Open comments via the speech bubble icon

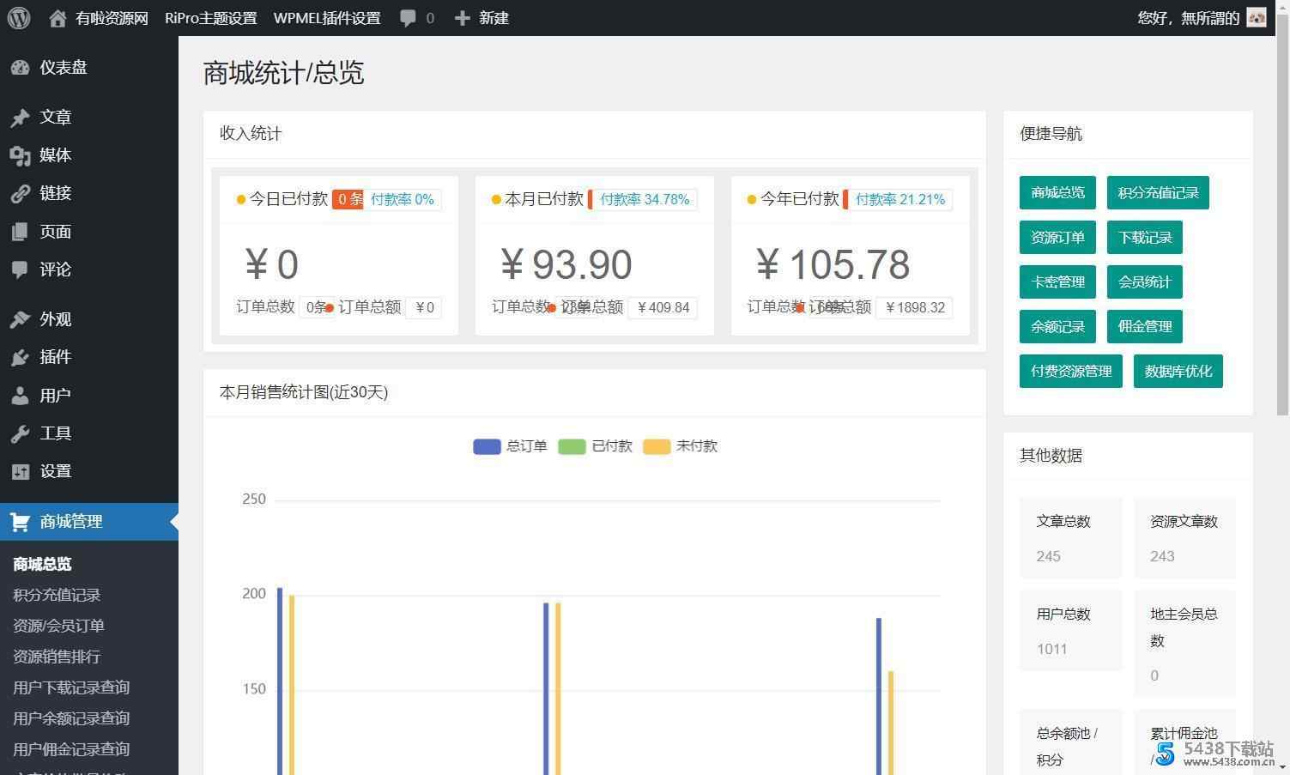click(x=407, y=17)
